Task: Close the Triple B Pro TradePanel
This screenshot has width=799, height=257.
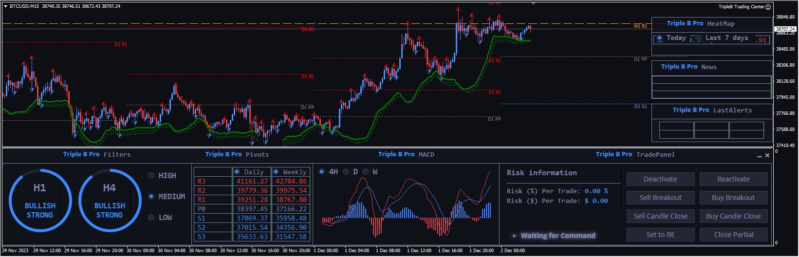Action: 767,155
